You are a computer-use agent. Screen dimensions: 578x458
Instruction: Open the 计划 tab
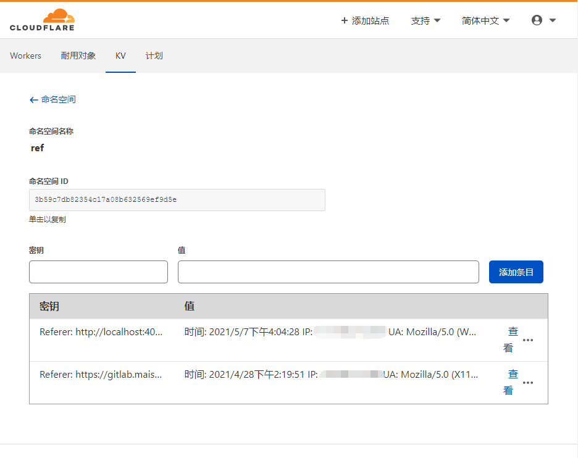click(154, 56)
